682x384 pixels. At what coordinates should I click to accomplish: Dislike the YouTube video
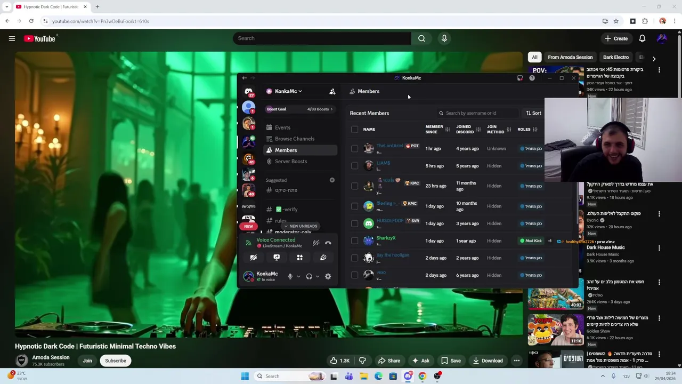point(362,361)
